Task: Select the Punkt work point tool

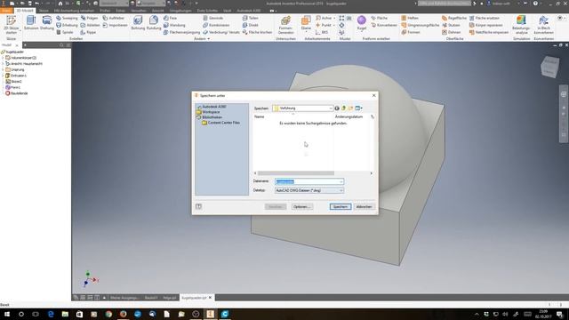Action: point(324,25)
